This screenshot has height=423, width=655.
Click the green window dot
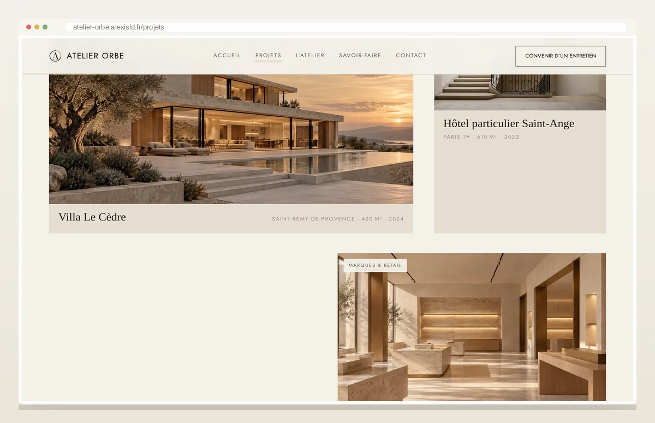pos(45,27)
